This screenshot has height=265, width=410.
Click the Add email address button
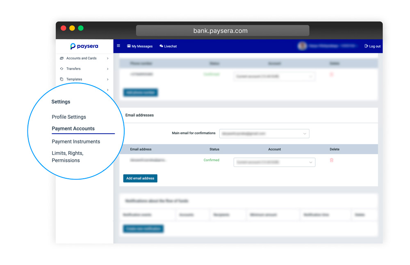(140, 178)
